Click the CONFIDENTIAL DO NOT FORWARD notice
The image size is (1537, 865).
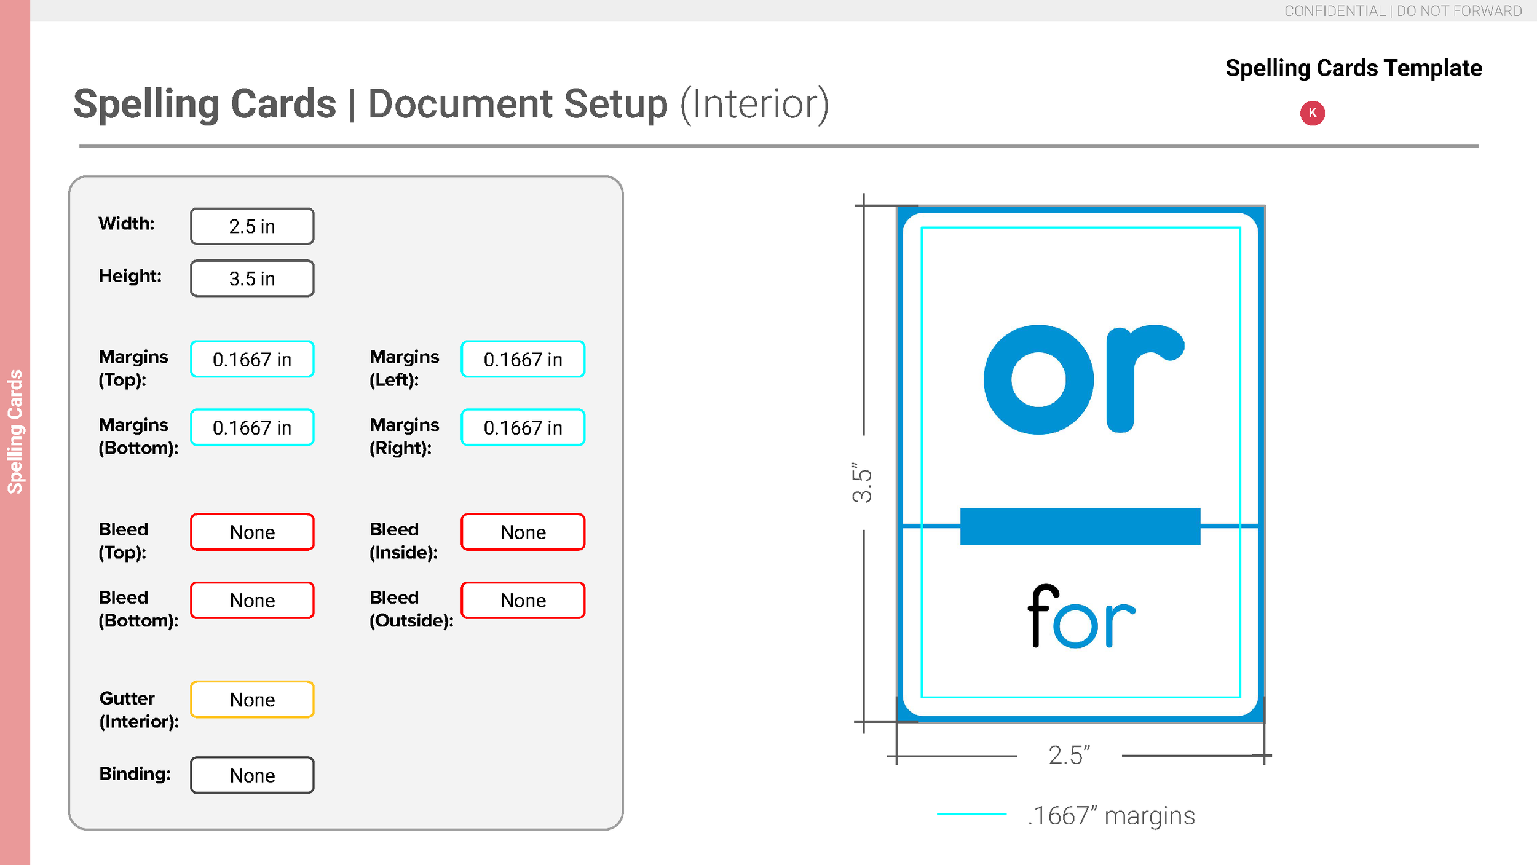(1403, 11)
